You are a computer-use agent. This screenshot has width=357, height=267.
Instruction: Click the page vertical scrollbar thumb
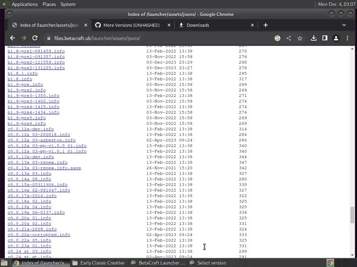tap(352, 215)
